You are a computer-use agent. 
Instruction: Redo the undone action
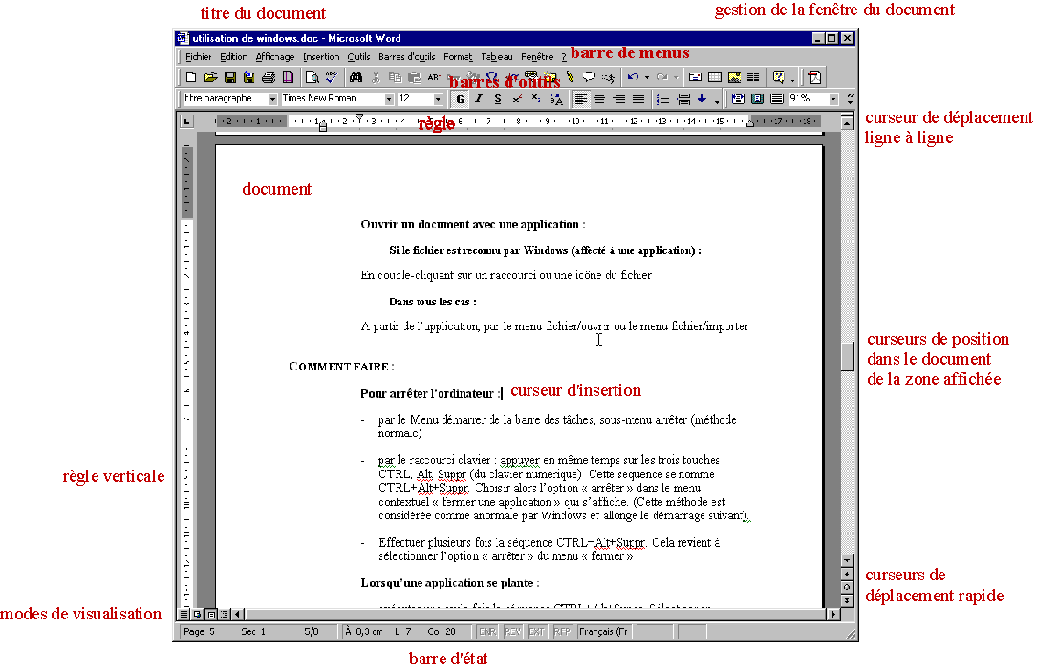pyautogui.click(x=661, y=77)
